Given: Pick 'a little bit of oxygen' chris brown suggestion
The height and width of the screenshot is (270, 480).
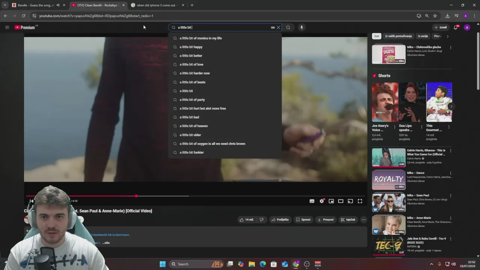Looking at the screenshot, I should click(225, 144).
